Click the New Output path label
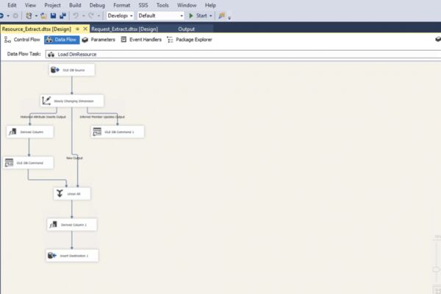 (x=74, y=158)
